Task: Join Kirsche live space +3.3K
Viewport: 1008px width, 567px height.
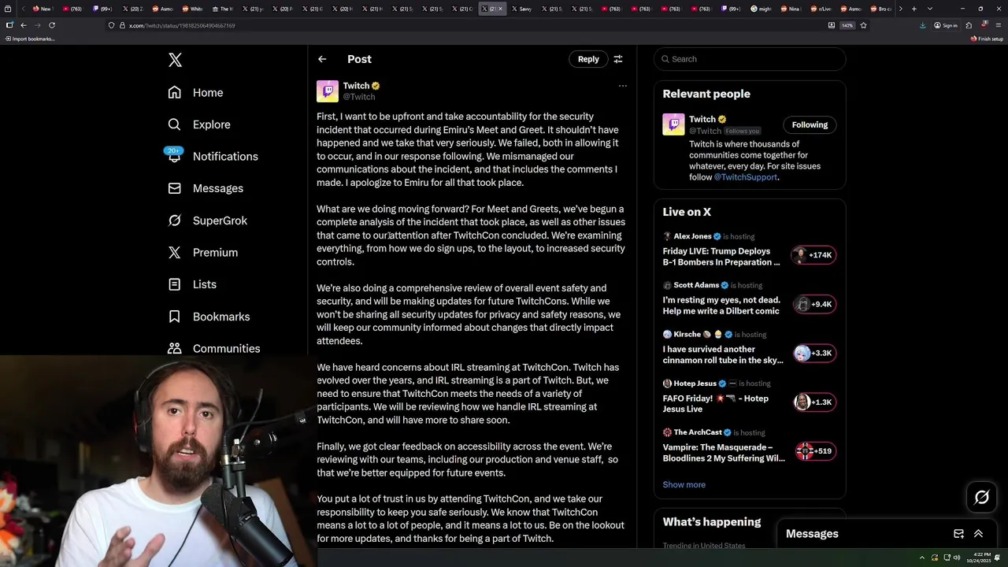Action: [814, 353]
